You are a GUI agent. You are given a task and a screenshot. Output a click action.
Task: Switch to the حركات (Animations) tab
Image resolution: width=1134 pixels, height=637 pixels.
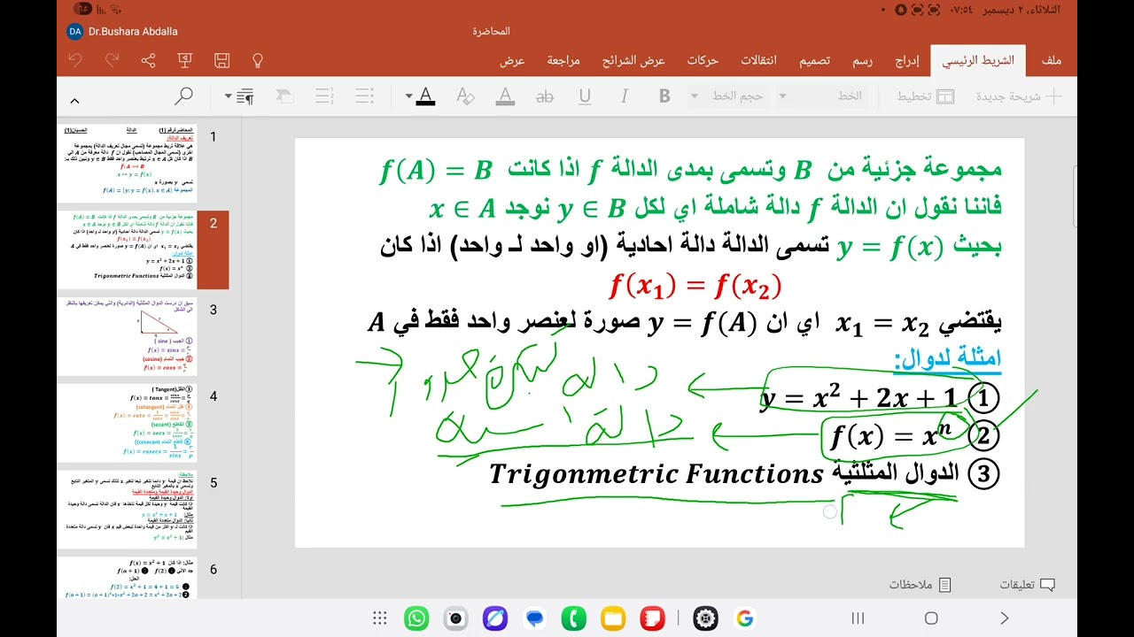click(x=703, y=61)
